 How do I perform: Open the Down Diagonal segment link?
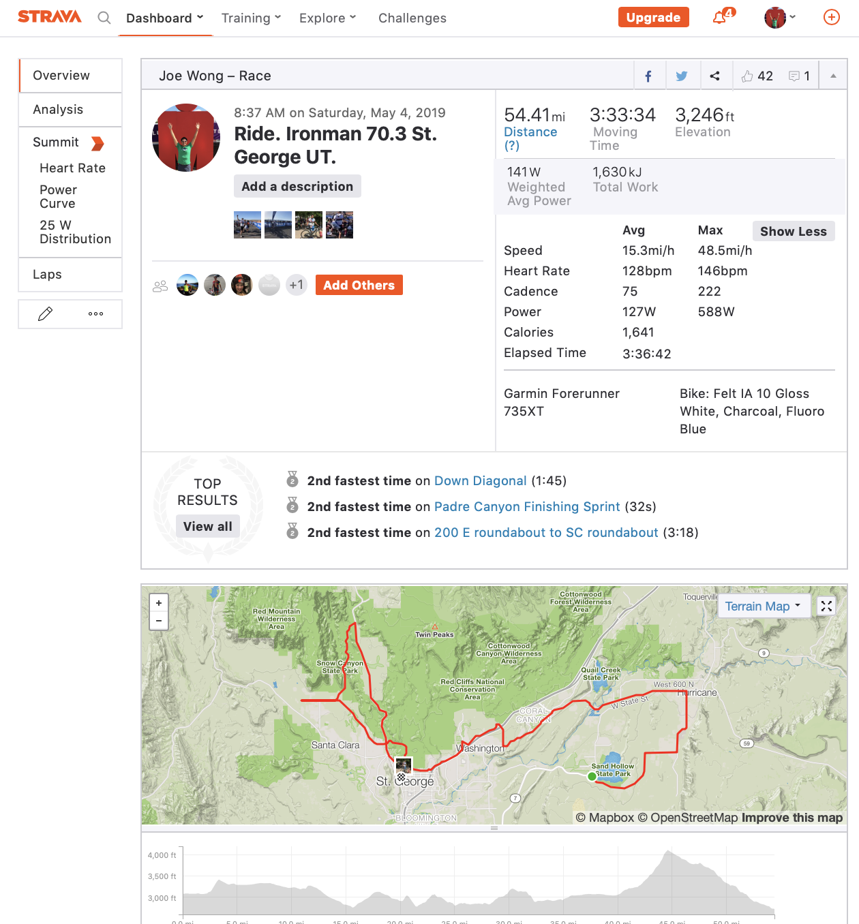480,481
